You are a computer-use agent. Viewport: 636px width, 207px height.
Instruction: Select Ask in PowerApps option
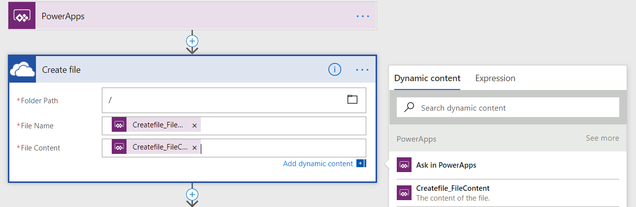446,165
